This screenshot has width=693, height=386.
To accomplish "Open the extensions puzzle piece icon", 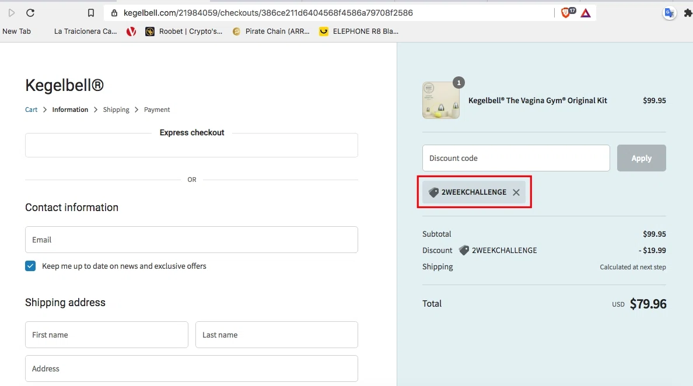I will coord(688,13).
